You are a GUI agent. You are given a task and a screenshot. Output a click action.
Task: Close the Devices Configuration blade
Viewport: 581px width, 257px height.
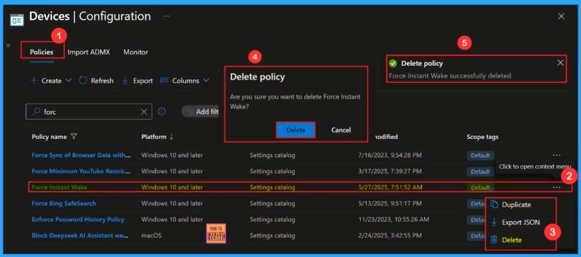click(x=561, y=16)
